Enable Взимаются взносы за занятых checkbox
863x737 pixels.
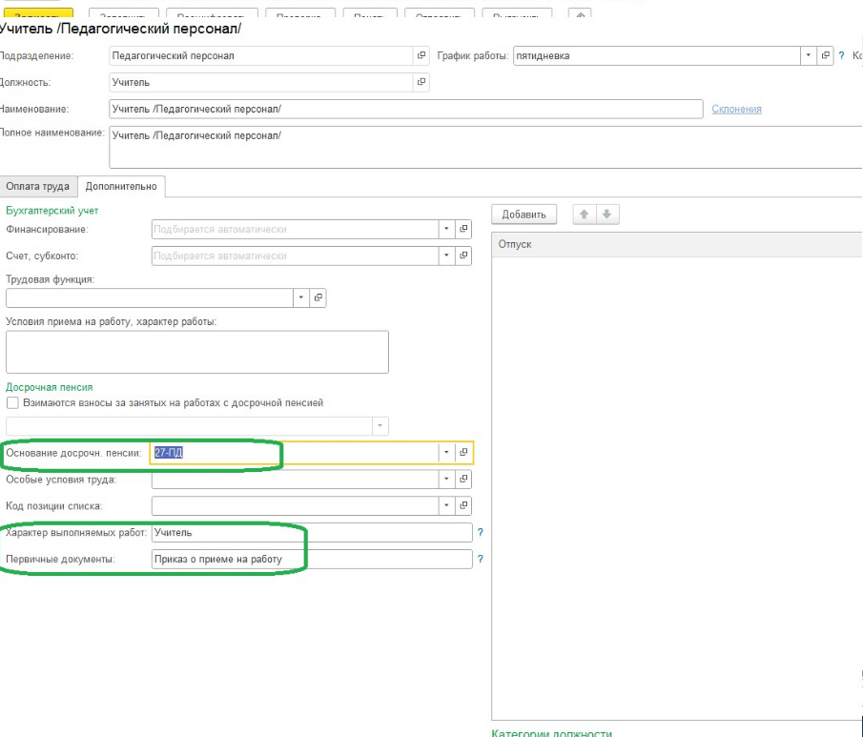[12, 403]
